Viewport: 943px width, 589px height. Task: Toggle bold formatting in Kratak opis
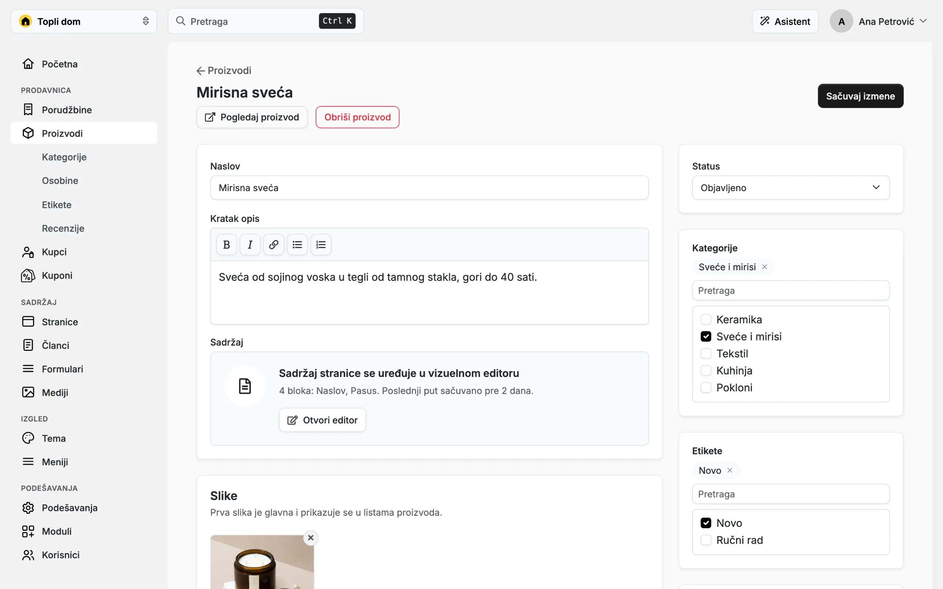227,245
